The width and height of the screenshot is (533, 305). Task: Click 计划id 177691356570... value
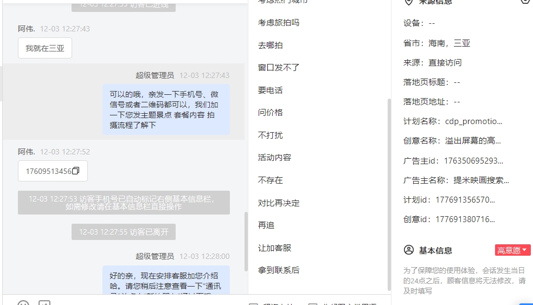pyautogui.click(x=465, y=200)
